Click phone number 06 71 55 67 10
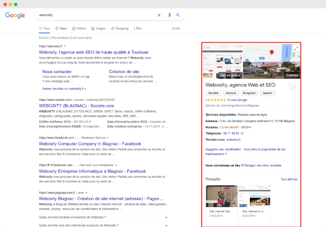 (233, 133)
